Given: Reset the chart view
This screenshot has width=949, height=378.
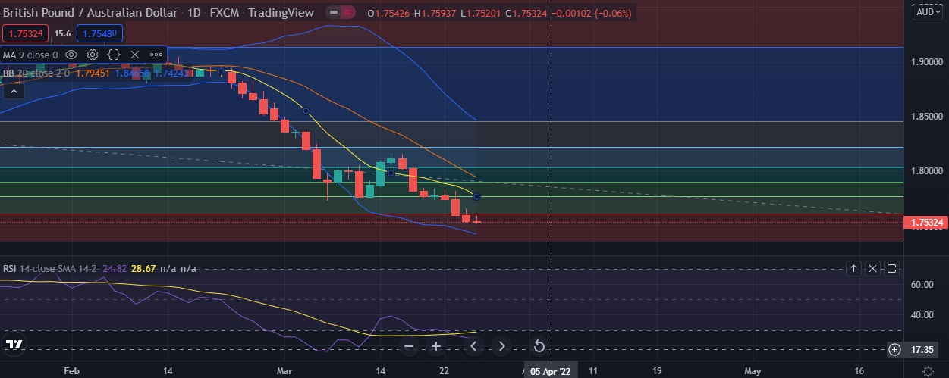Looking at the screenshot, I should [x=539, y=346].
